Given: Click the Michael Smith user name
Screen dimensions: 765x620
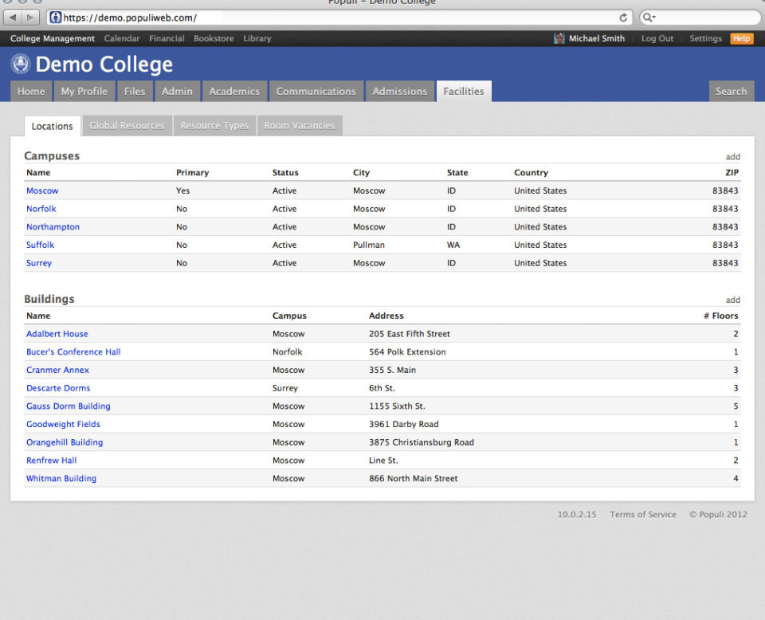Looking at the screenshot, I should [x=597, y=38].
